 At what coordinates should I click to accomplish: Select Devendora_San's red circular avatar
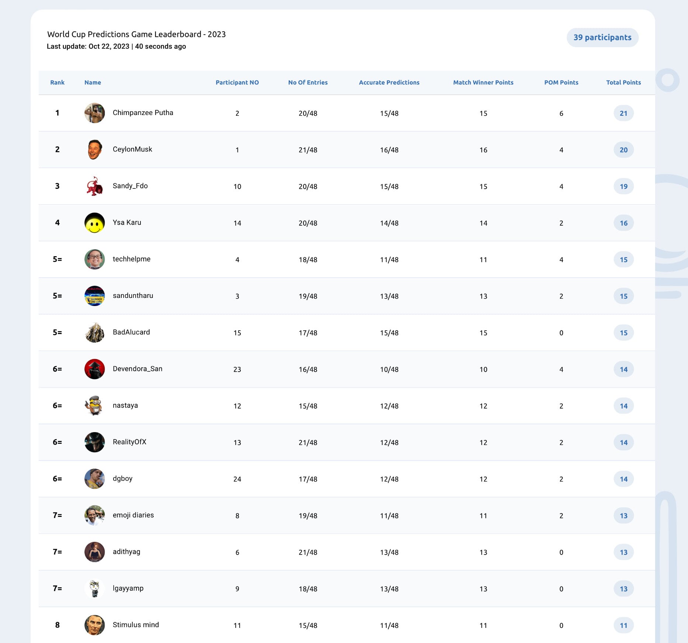(x=94, y=369)
